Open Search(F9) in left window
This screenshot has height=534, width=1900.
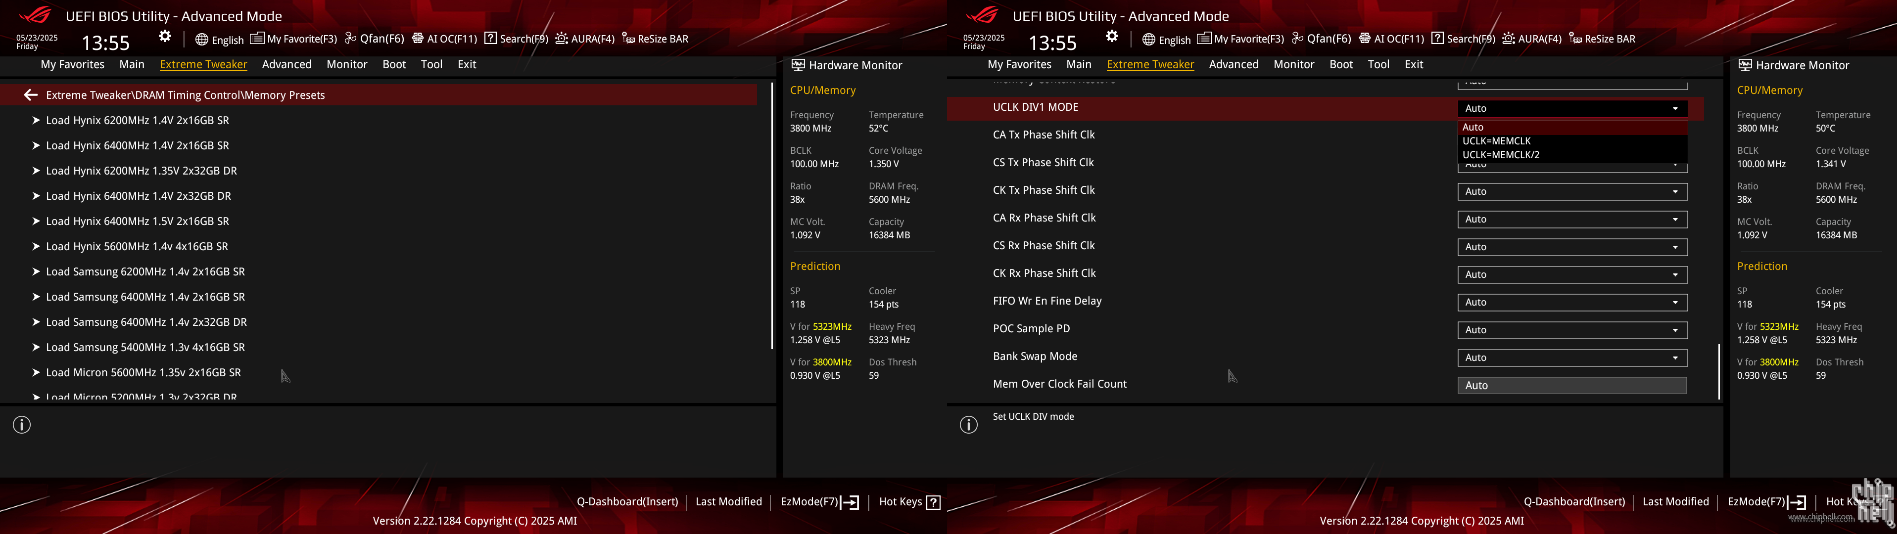point(516,39)
